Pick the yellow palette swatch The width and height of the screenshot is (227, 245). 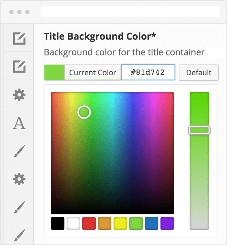120,223
